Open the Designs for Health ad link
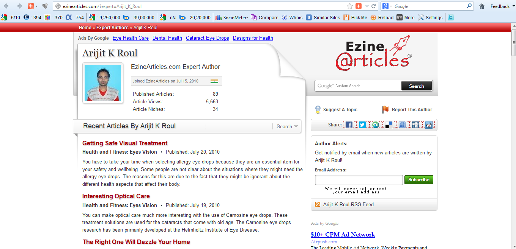 click(253, 38)
